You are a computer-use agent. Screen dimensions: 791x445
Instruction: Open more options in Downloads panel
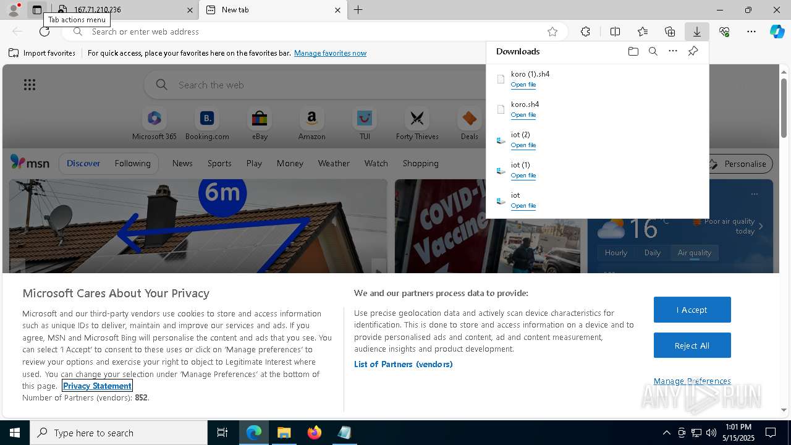tap(673, 51)
